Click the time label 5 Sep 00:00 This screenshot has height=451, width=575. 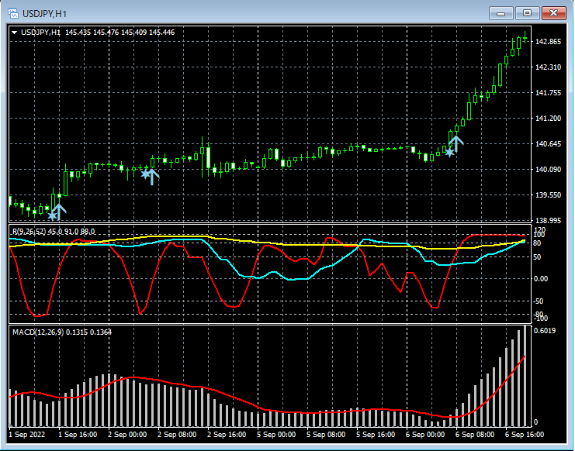[x=276, y=435]
